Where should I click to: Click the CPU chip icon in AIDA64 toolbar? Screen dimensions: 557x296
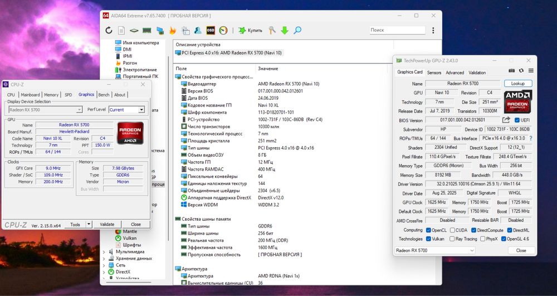pyautogui.click(x=134, y=31)
